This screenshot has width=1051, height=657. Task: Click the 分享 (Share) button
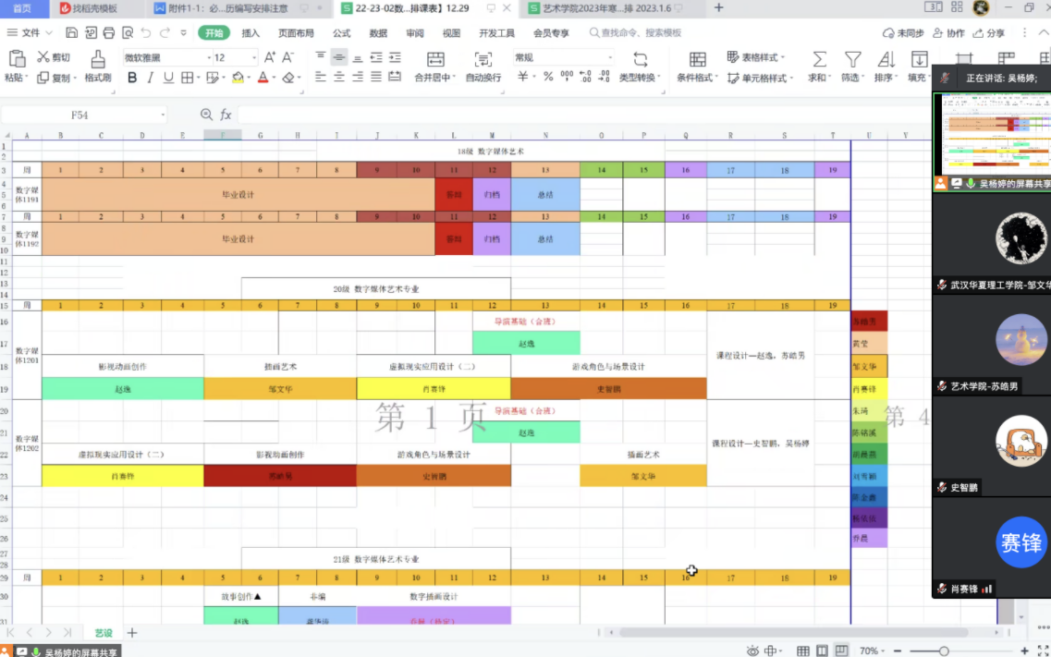(x=988, y=33)
